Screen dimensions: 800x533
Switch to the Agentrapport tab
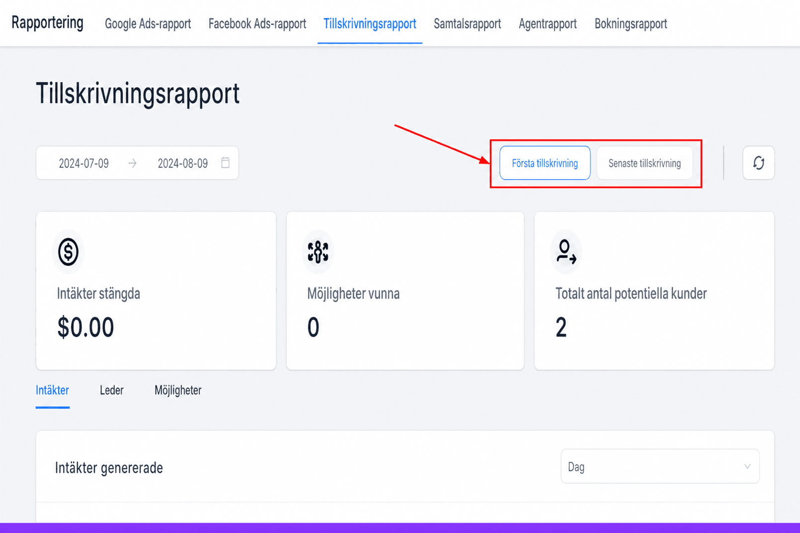pyautogui.click(x=547, y=23)
